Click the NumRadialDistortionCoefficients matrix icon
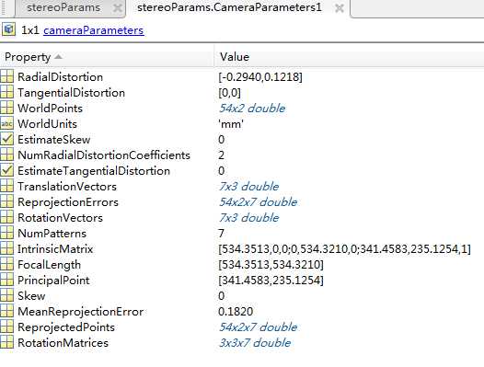The image size is (484, 367). pyautogui.click(x=6, y=155)
